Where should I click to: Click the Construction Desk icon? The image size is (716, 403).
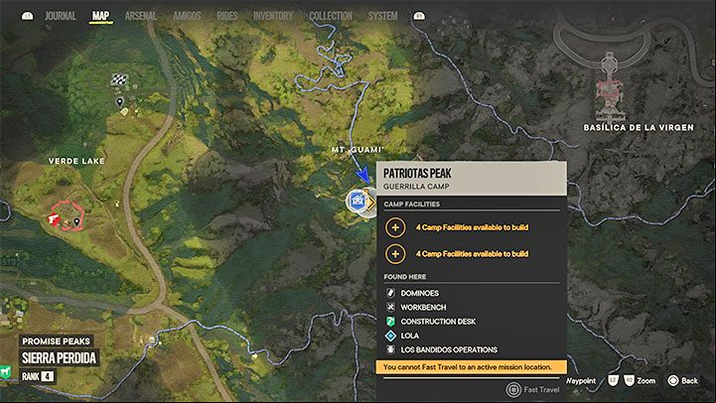[x=390, y=322]
